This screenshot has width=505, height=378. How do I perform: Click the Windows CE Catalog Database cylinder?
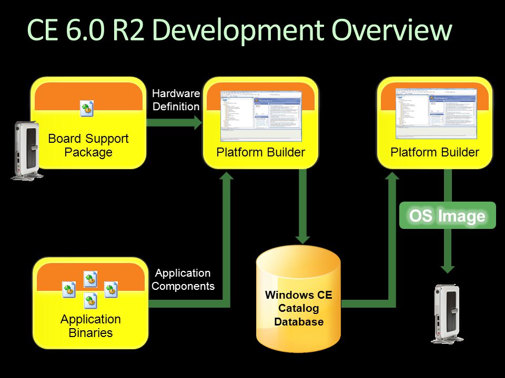(x=298, y=299)
